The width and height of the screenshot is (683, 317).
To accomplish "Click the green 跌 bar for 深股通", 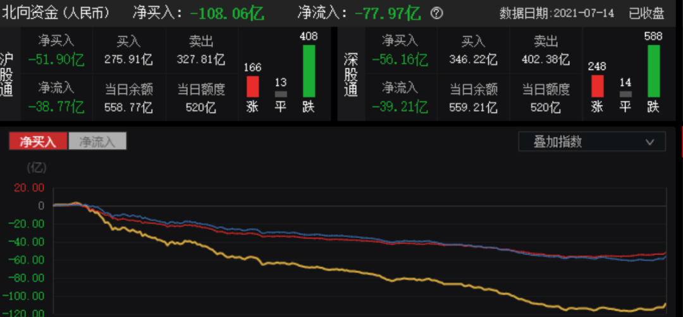I will click(653, 71).
